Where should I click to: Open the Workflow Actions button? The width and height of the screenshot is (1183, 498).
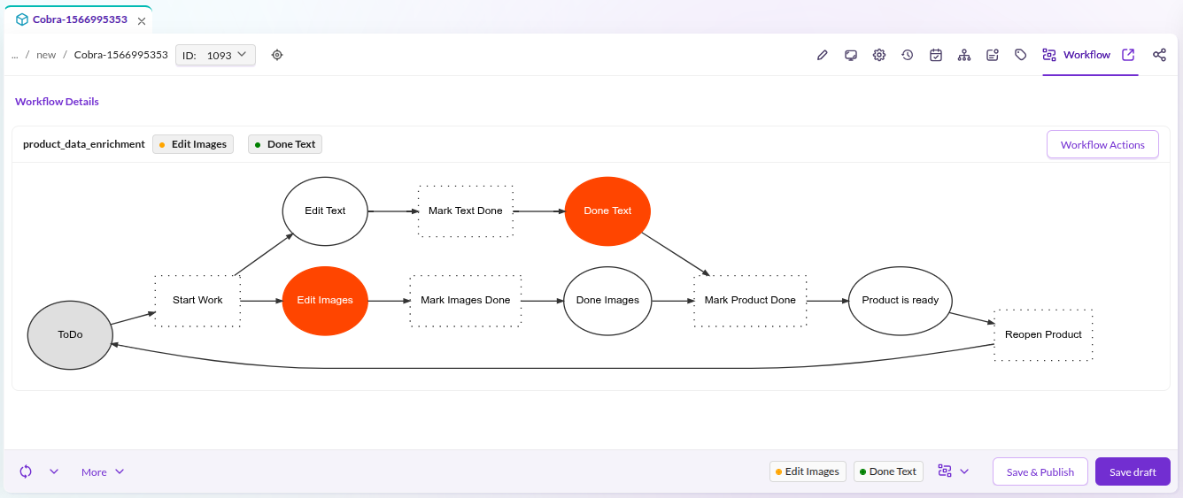click(x=1102, y=145)
